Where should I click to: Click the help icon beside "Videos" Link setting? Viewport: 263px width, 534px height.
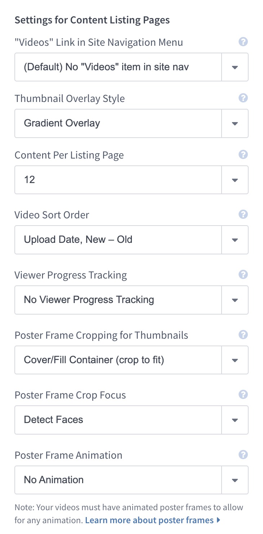(243, 42)
